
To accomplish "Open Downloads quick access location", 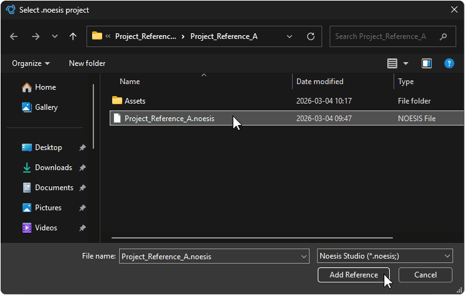I will pyautogui.click(x=47, y=168).
